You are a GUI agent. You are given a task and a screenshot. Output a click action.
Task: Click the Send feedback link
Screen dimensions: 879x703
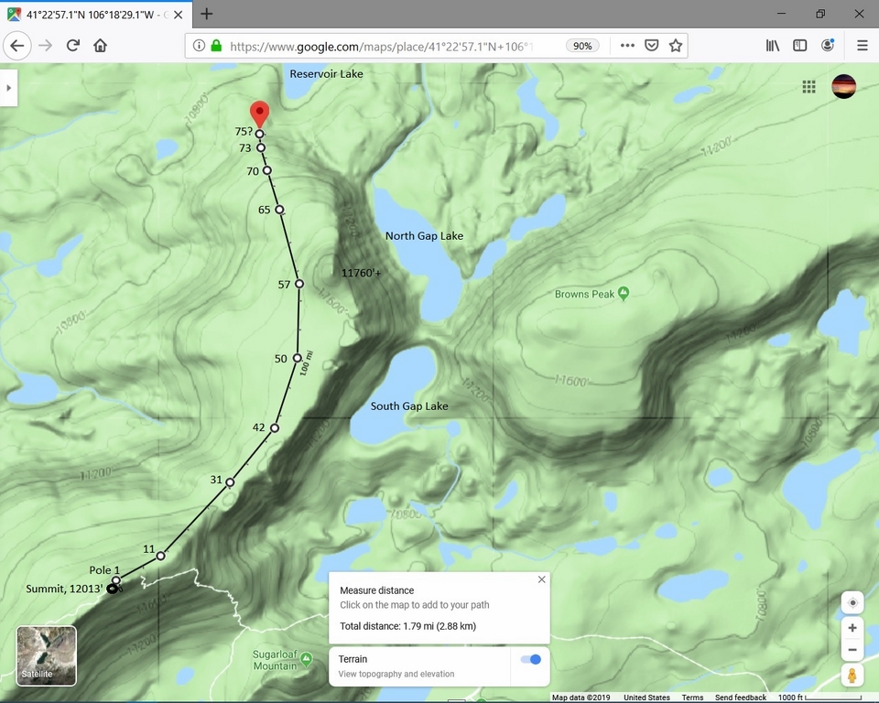(x=741, y=698)
